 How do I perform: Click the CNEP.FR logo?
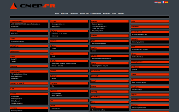(33, 6)
